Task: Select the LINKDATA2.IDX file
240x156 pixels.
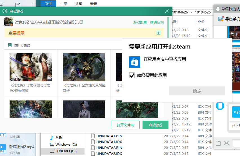Action: tap(109, 153)
